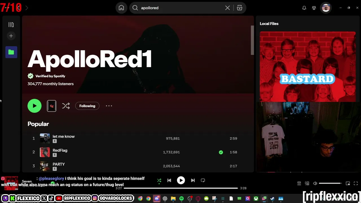This screenshot has width=361, height=203.
Task: Click the 2,053,544 play count
Action: pos(171,166)
